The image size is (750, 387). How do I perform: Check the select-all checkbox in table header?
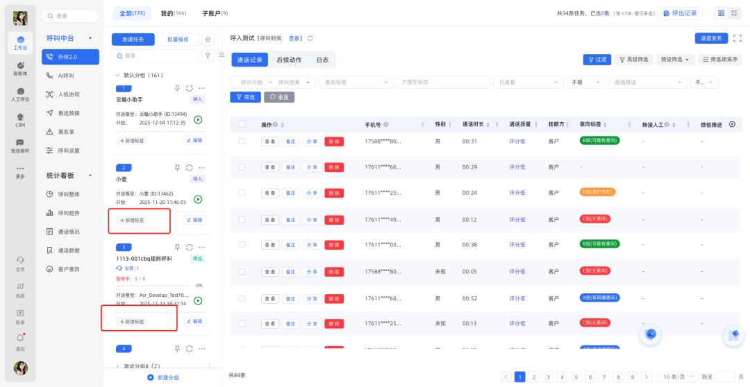242,124
